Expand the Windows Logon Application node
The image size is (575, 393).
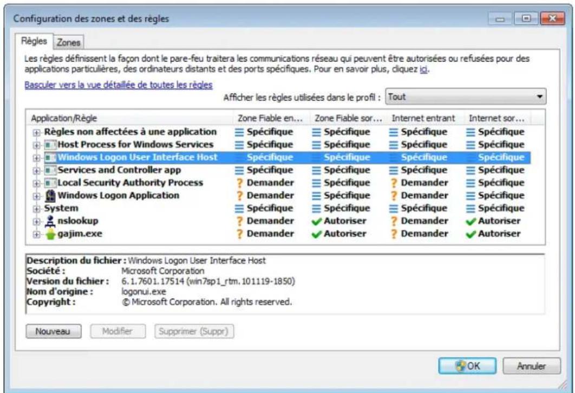tap(36, 196)
